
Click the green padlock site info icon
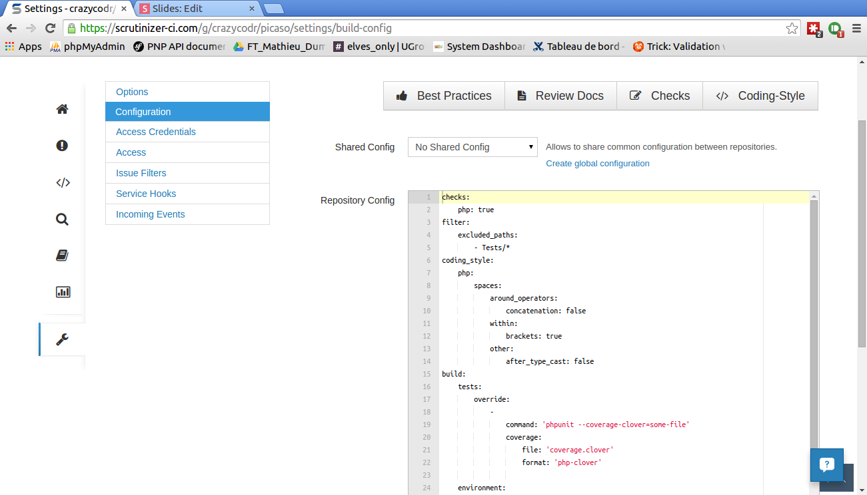(x=71, y=28)
